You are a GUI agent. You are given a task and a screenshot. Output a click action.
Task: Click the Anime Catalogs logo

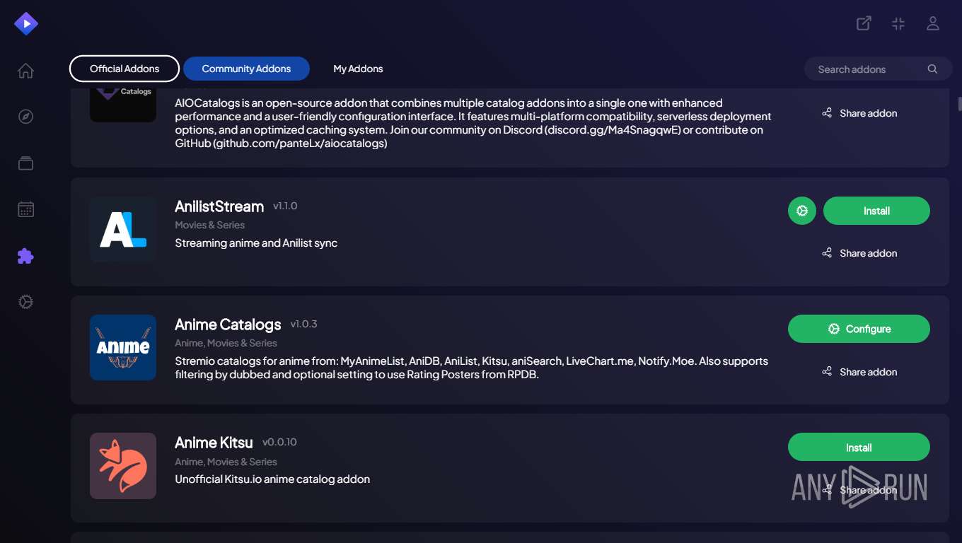(x=123, y=348)
